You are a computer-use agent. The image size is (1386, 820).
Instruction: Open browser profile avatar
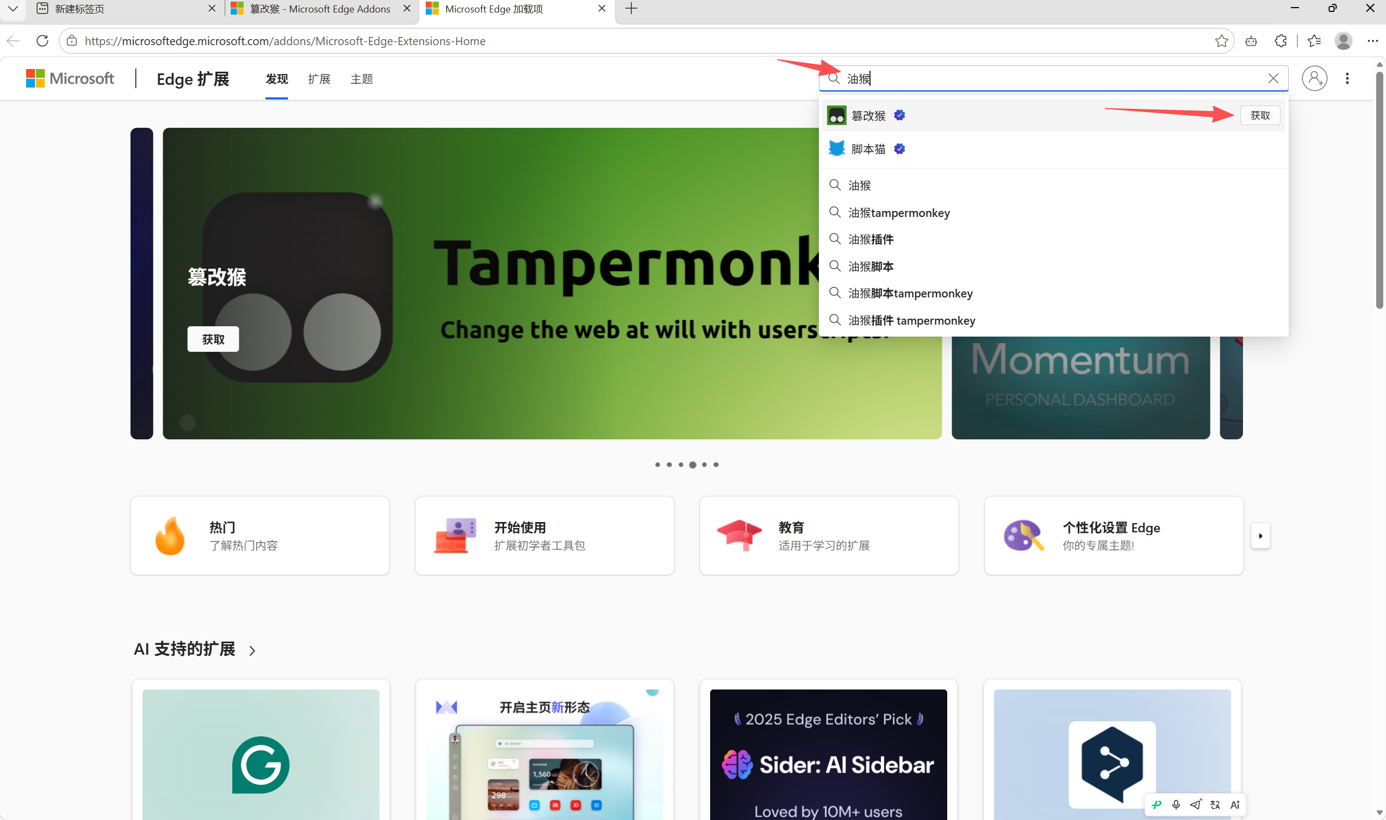tap(1343, 41)
